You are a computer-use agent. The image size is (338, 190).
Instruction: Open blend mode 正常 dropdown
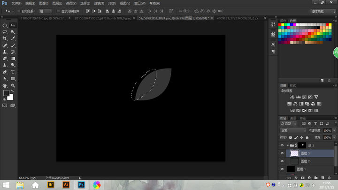293,130
